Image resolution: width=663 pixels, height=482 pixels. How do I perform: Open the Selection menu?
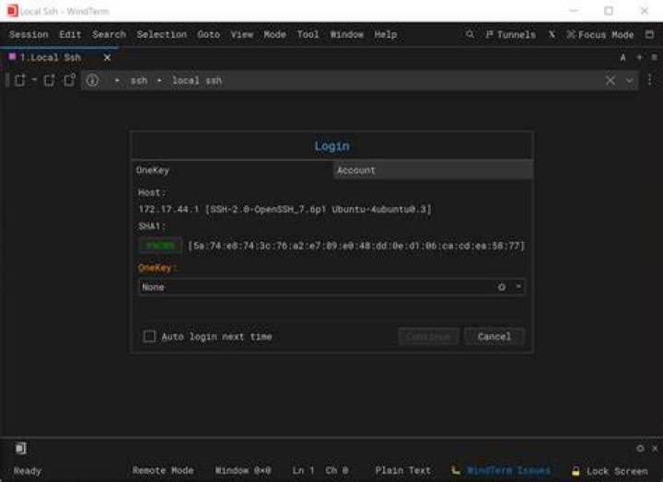coord(161,35)
